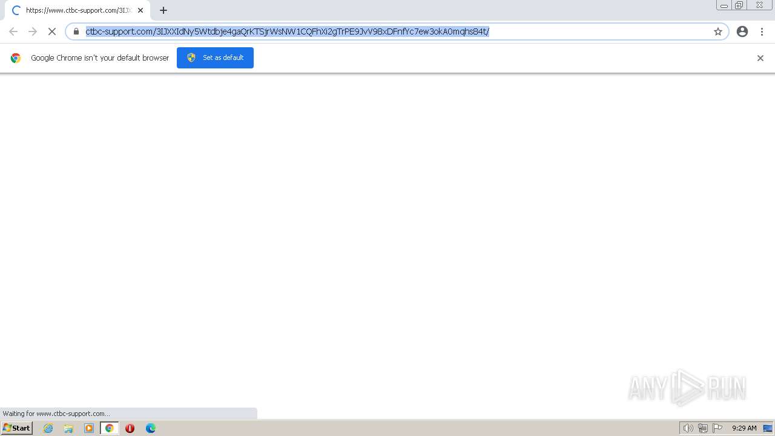775x436 pixels.
Task: Open the Chrome profile avatar menu
Action: tap(742, 31)
